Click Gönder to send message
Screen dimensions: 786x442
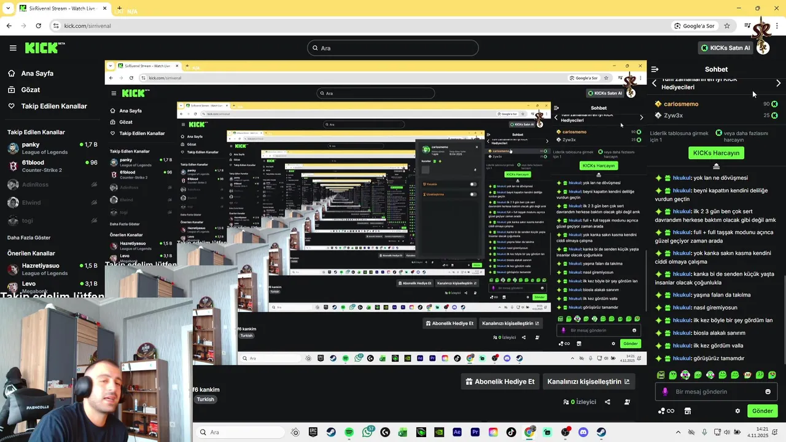coord(762,411)
